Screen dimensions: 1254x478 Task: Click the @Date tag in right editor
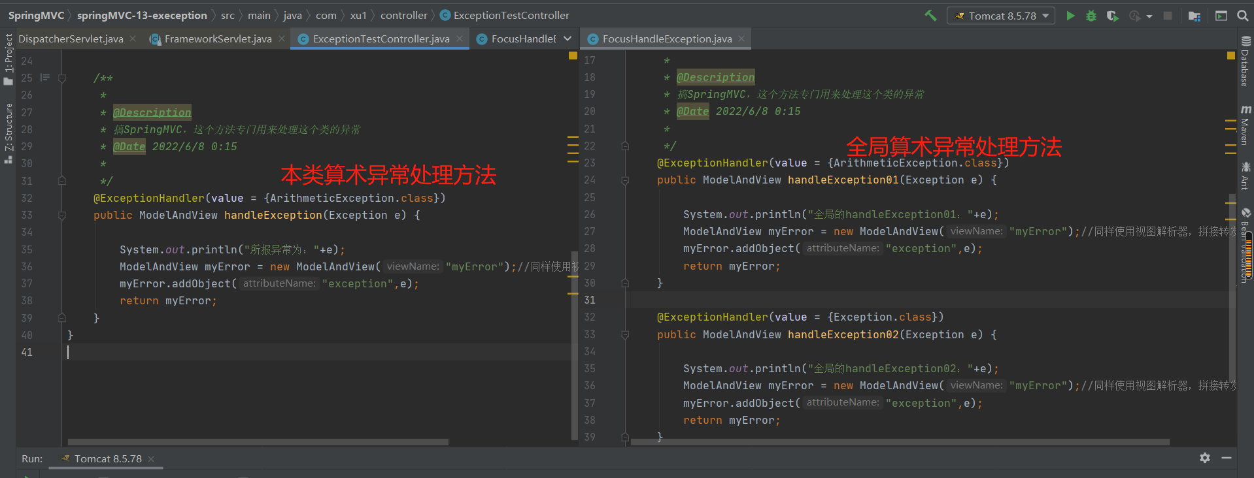[x=693, y=112]
